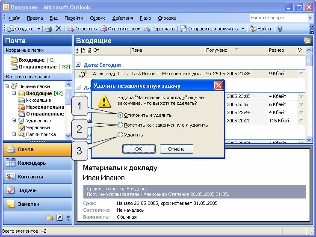Select the Удалить radio button
The height and width of the screenshot is (237, 316).
(120, 134)
